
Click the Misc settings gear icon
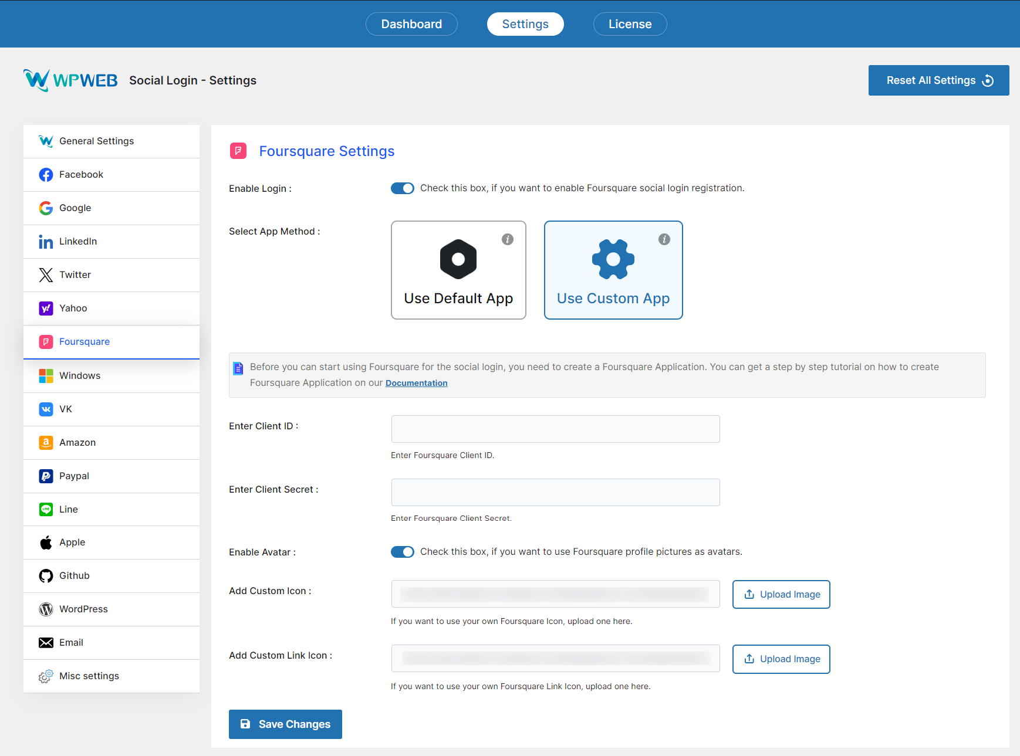click(x=46, y=676)
